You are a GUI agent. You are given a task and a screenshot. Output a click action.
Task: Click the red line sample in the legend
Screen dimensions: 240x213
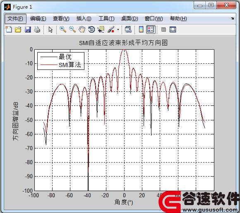[x=49, y=65]
